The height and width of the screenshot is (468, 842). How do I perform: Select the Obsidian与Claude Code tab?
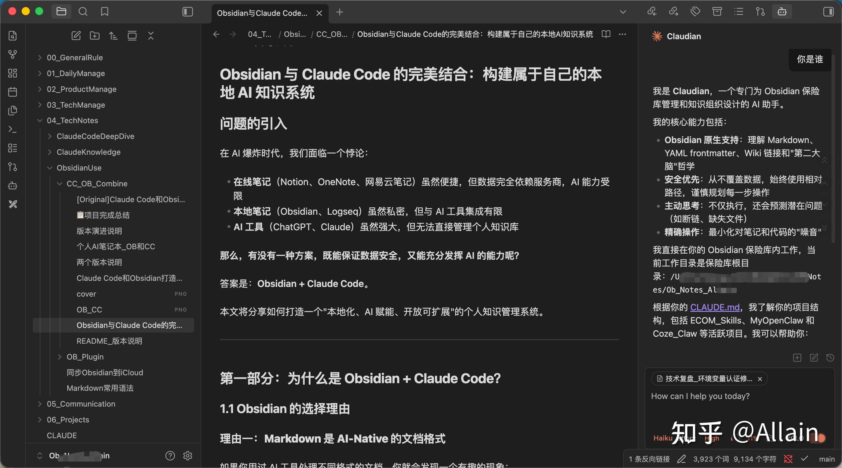270,13
